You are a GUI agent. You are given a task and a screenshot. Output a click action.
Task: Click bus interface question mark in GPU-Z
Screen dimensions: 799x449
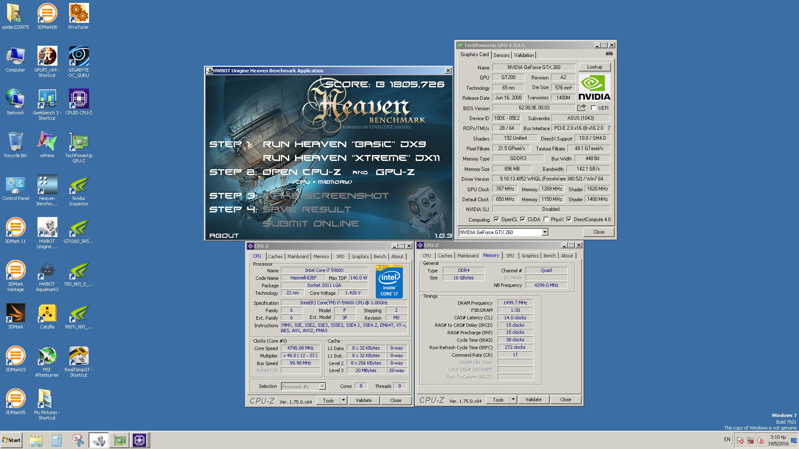coord(609,128)
